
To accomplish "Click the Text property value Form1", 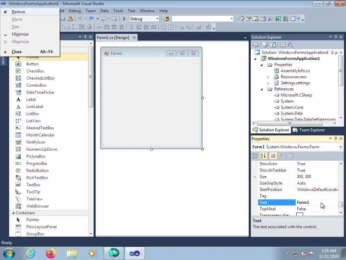I will [x=317, y=202].
